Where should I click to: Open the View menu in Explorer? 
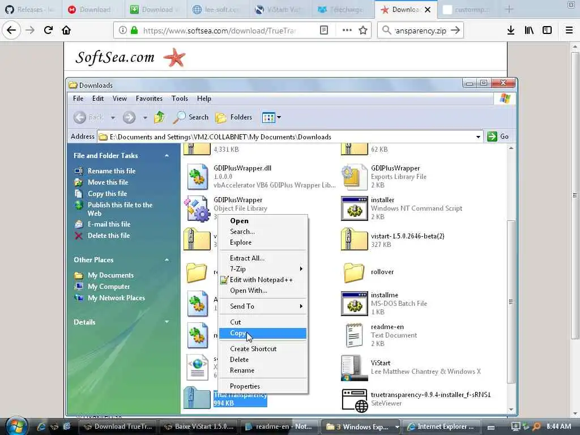coord(120,99)
